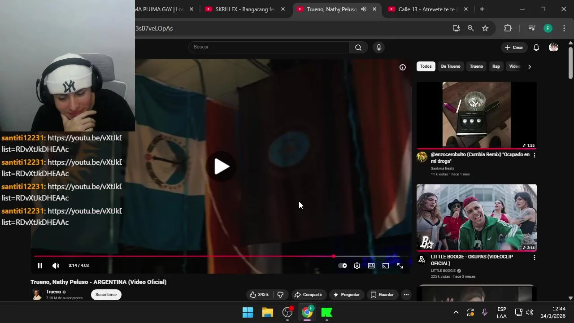The height and width of the screenshot is (323, 574).
Task: Like the video with 345 k likes
Action: [259, 295]
